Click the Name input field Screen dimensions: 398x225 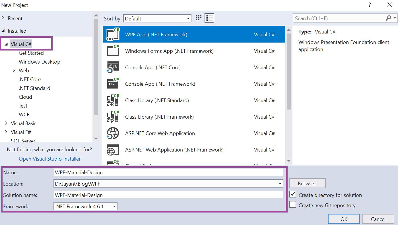point(168,172)
